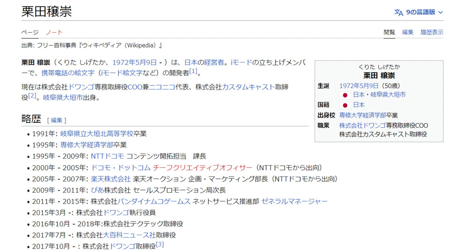Open the 編集 tab at top right
The height and width of the screenshot is (252, 449).
(x=407, y=32)
